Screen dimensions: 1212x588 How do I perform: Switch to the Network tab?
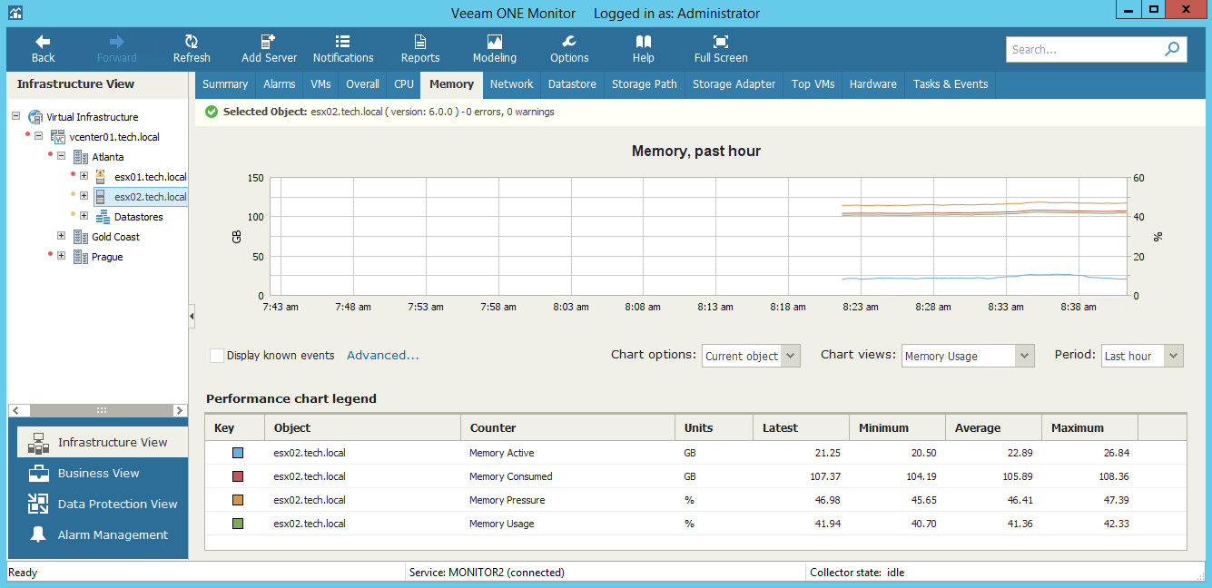(x=512, y=84)
